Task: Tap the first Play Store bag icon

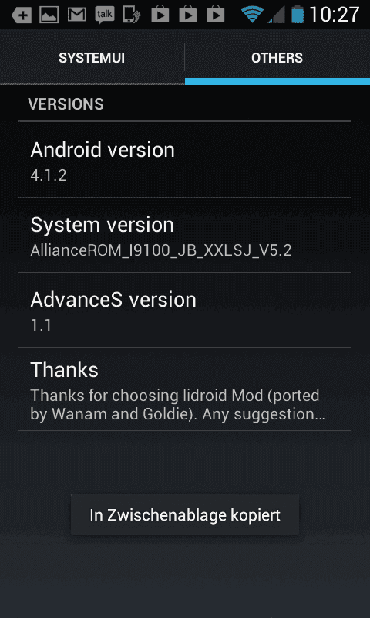Action: 160,14
